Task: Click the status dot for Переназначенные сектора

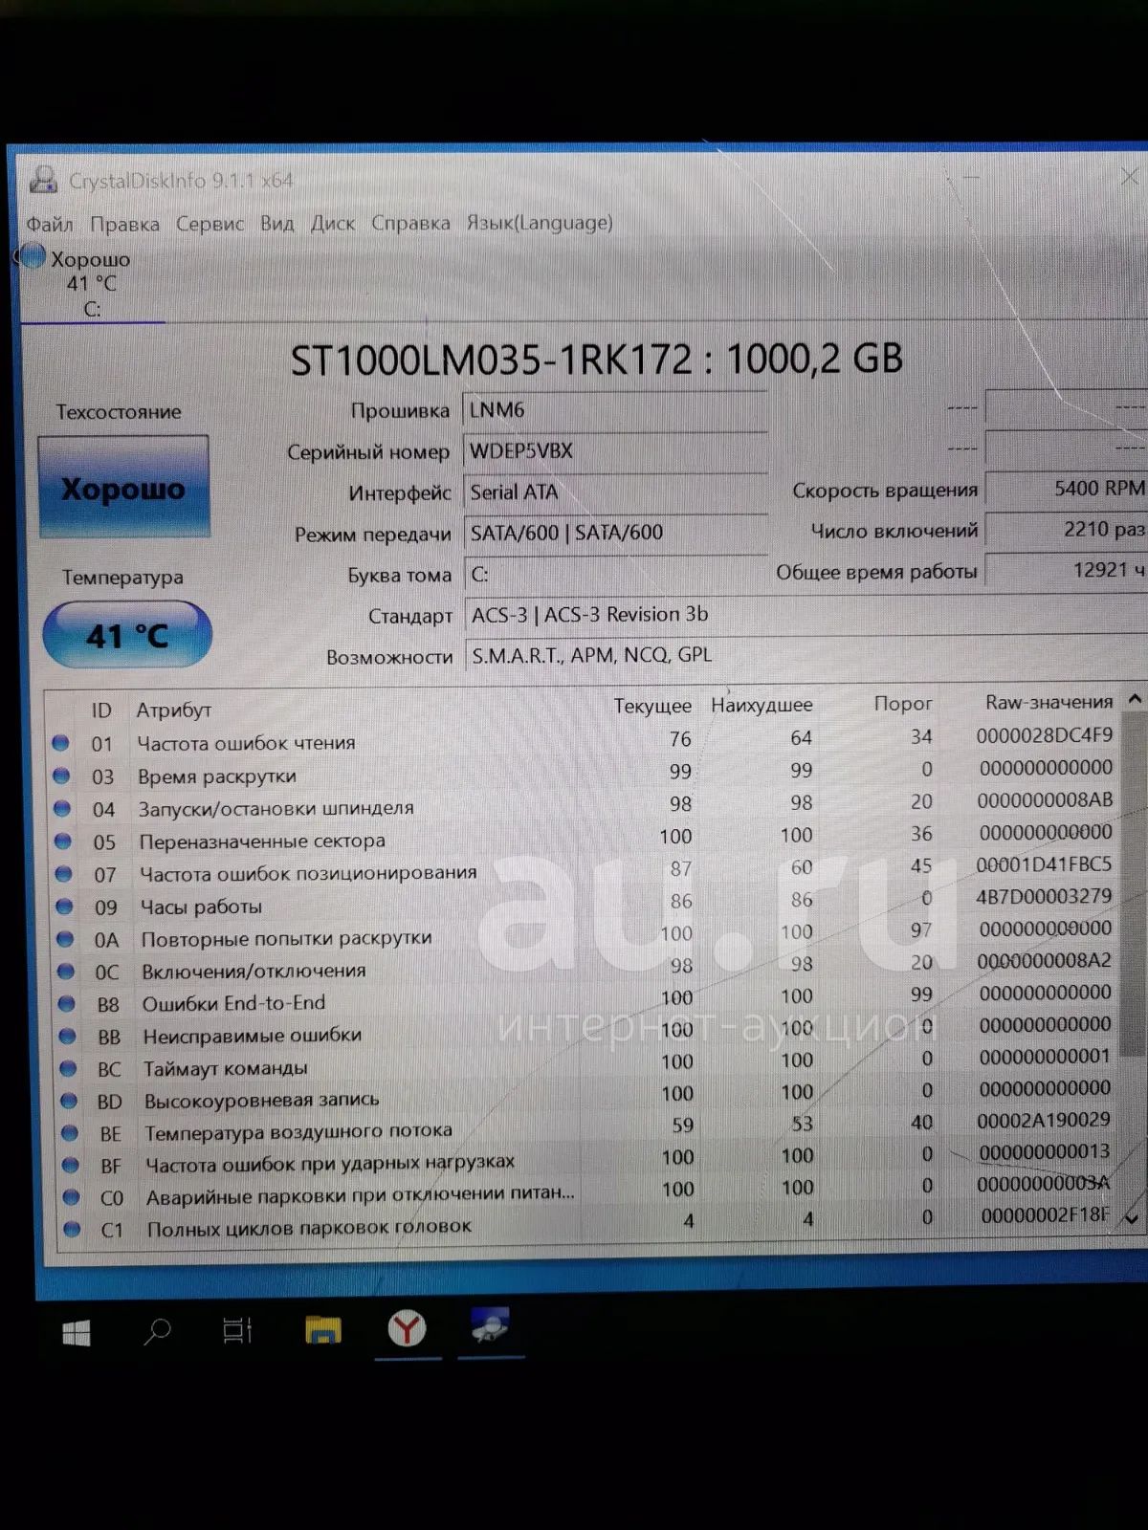Action: 63,841
